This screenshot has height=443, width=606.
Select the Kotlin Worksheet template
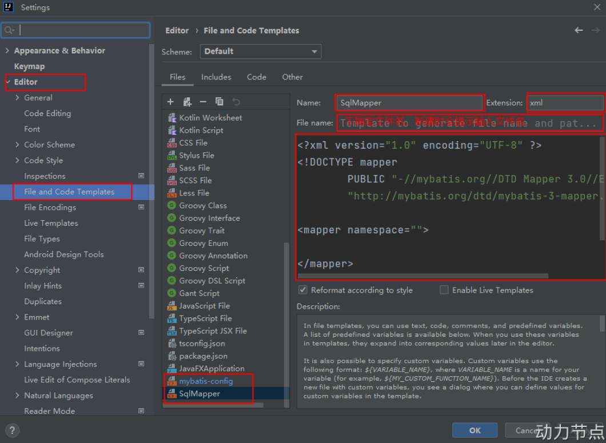(210, 118)
